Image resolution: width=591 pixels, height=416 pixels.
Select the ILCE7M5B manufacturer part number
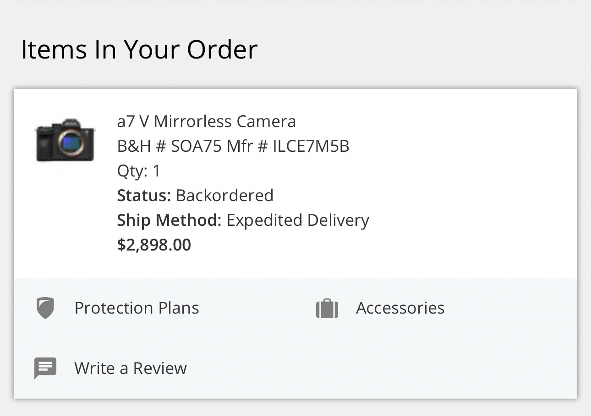311,146
